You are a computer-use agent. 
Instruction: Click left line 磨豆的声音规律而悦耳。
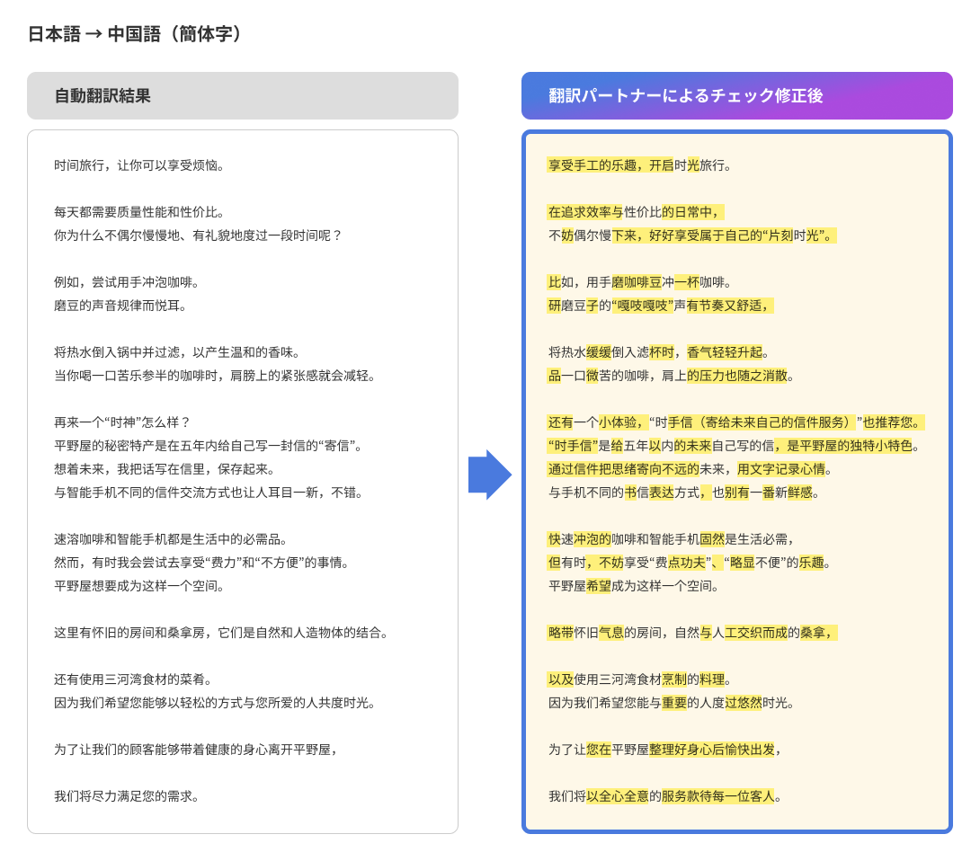coord(120,306)
